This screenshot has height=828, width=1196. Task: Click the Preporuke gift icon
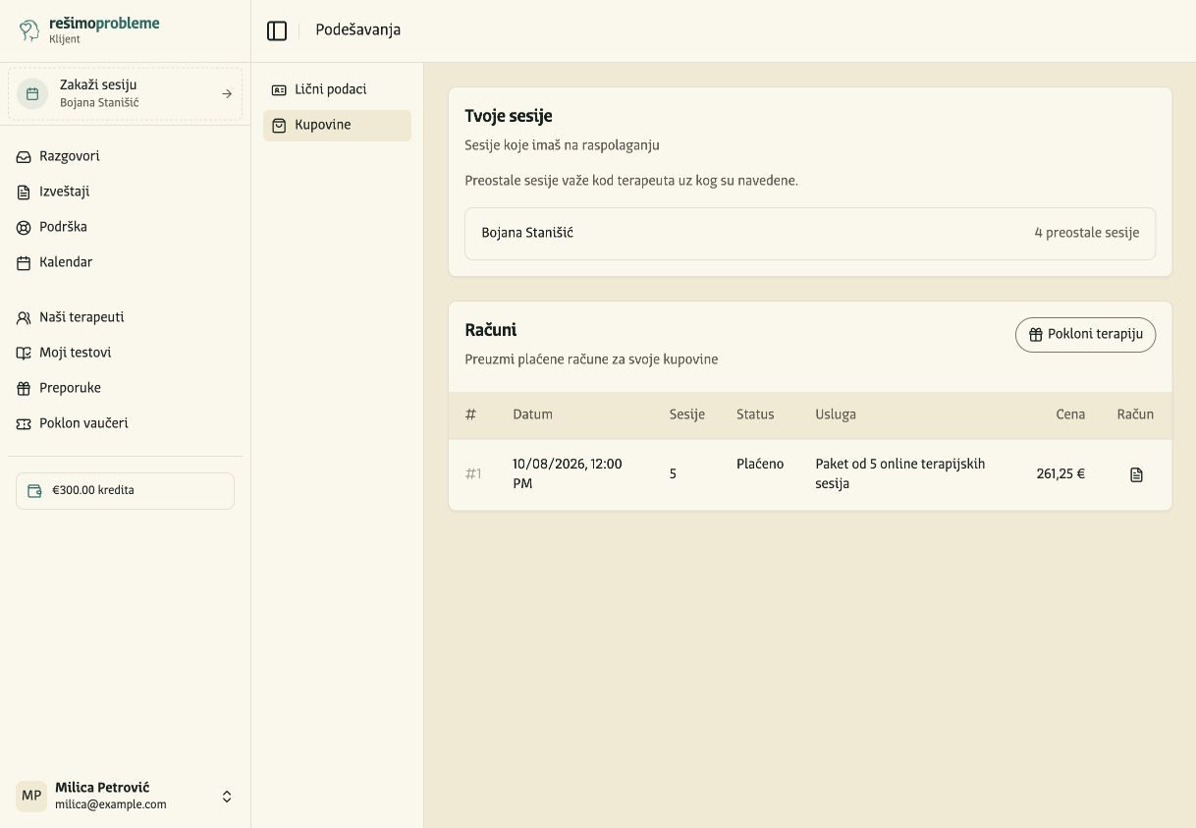[x=24, y=388]
